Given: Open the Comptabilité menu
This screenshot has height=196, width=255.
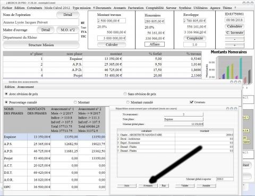Looking at the screenshot, I should [x=155, y=8].
